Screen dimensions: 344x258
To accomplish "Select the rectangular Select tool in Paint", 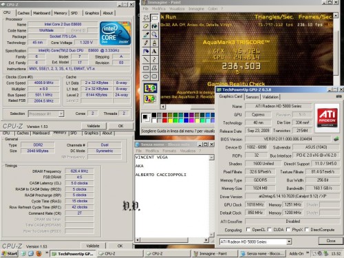I will (x=154, y=18).
